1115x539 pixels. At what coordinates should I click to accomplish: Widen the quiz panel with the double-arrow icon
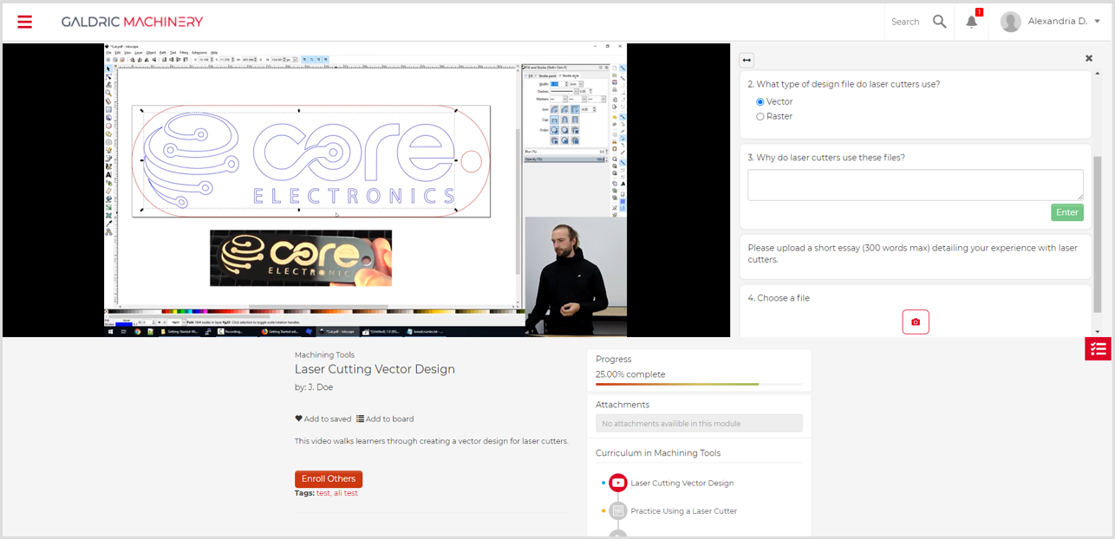click(x=747, y=60)
